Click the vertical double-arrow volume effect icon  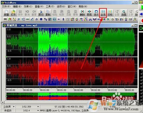tap(63, 19)
